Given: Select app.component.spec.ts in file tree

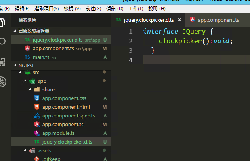Looking at the screenshot, I should coord(61,116).
